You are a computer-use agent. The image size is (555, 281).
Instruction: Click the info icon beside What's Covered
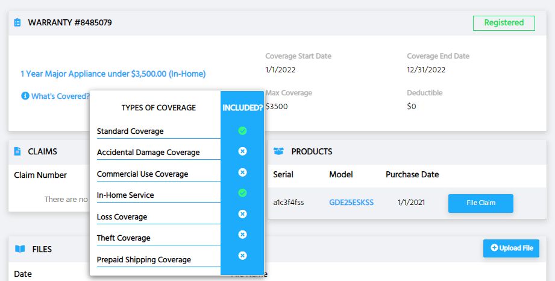25,96
